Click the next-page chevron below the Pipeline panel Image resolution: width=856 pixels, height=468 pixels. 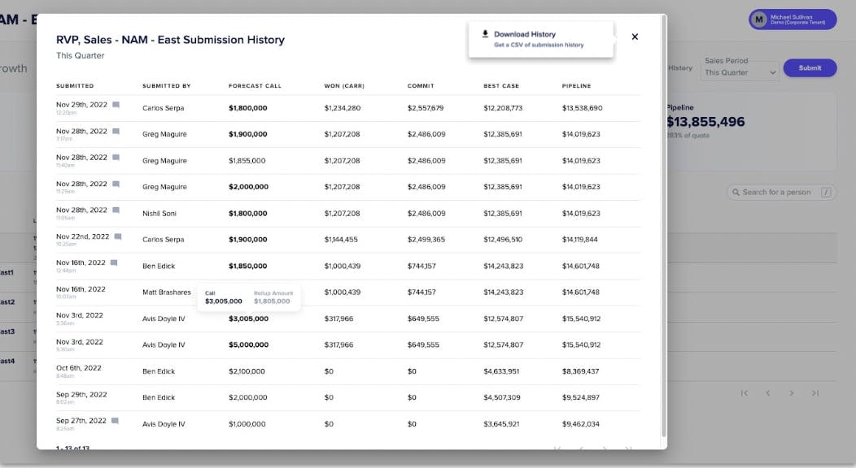click(x=790, y=392)
